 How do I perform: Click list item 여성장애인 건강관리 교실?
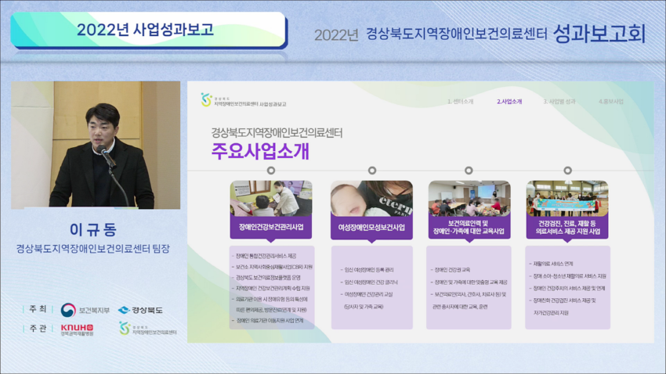click(x=368, y=294)
